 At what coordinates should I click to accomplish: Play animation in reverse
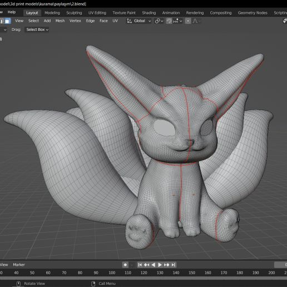pyautogui.click(x=153, y=265)
